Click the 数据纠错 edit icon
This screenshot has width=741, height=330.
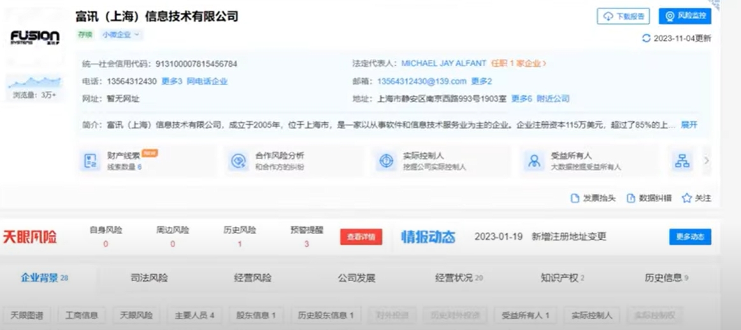click(631, 198)
